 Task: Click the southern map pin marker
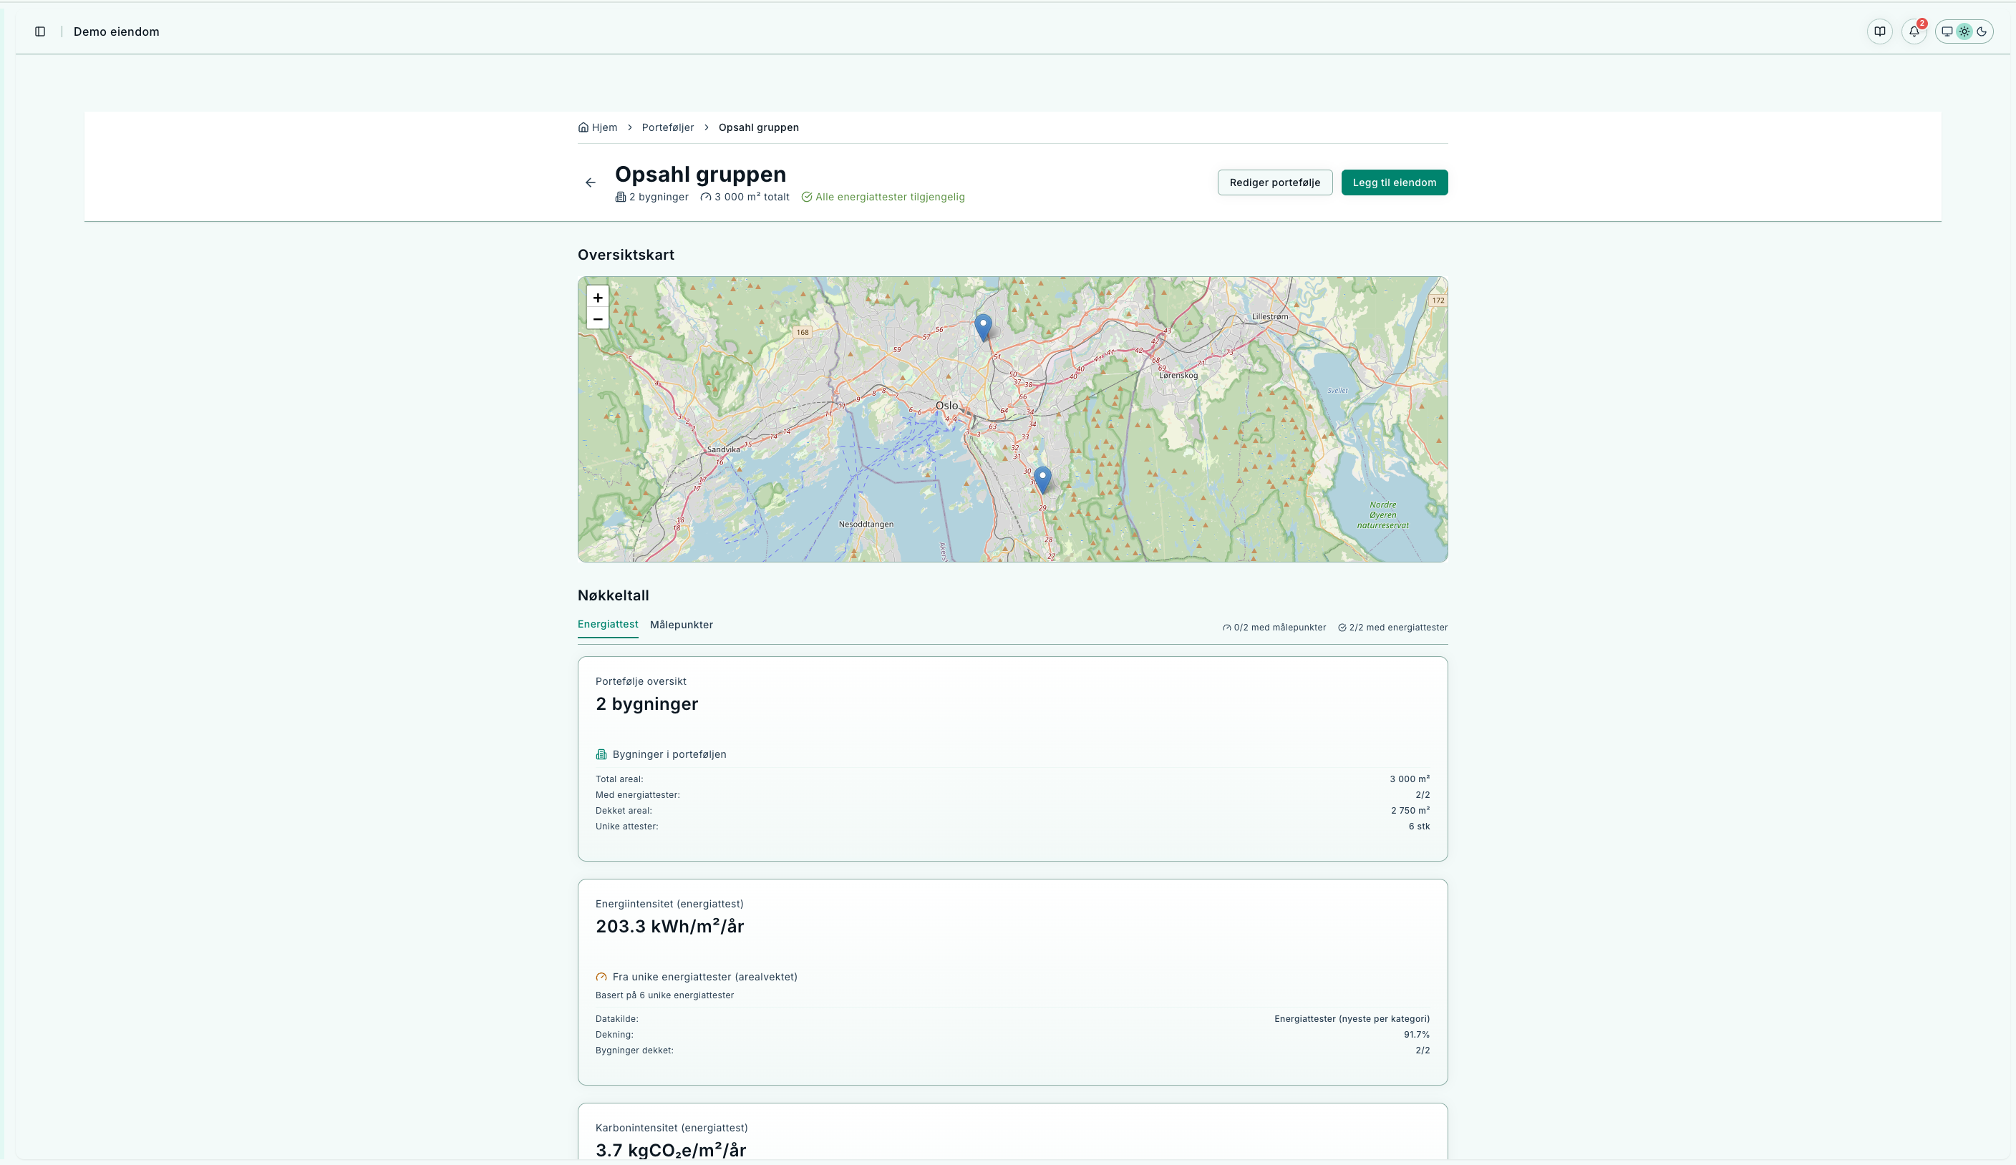(1042, 478)
